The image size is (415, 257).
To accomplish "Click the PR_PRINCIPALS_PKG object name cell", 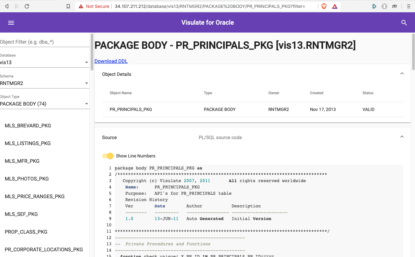I will [131, 109].
